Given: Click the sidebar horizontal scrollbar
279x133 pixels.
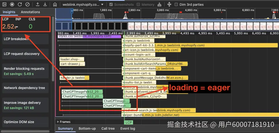Looking at the screenshot, I should tap(24, 131).
